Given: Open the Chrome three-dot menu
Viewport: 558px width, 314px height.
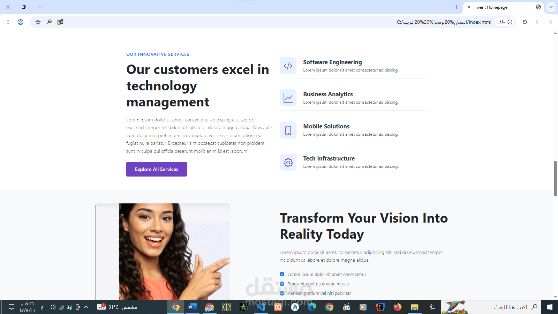Looking at the screenshot, I should click(8, 22).
